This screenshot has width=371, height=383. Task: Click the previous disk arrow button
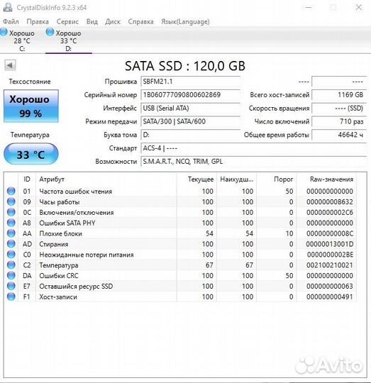point(10,65)
